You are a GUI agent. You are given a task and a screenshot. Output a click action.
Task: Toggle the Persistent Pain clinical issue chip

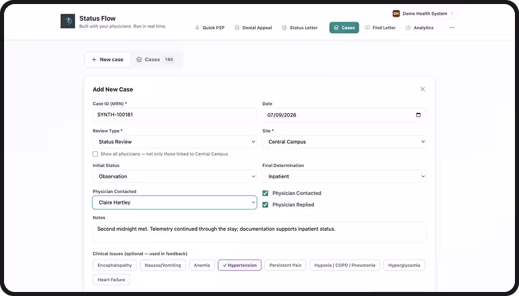(285, 265)
